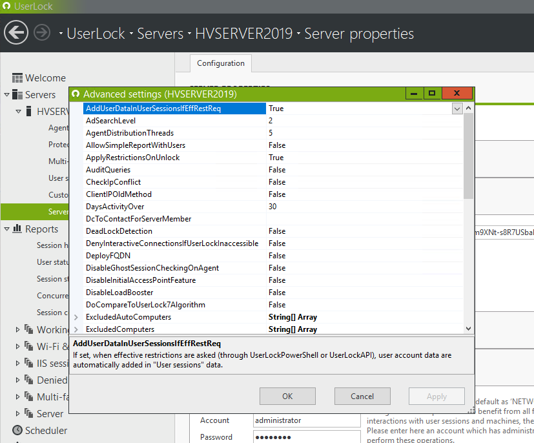Screen dimensions: 534x443
Task: Expand the Multi-factor reports node
Action: click(x=17, y=397)
